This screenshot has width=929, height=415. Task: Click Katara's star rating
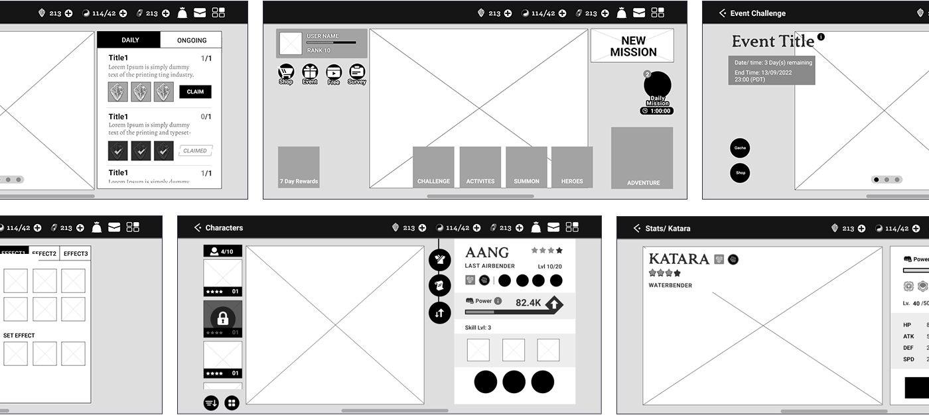point(664,273)
